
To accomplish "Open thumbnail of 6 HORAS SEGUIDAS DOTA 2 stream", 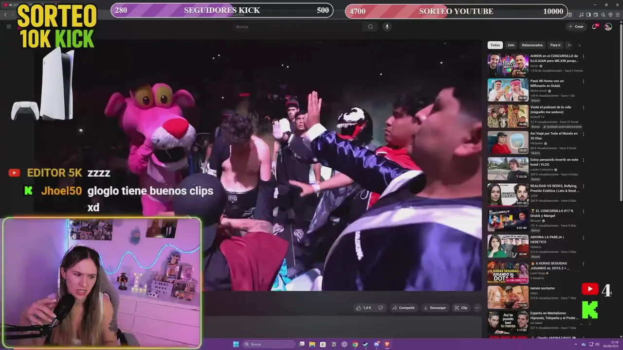I will 508,273.
